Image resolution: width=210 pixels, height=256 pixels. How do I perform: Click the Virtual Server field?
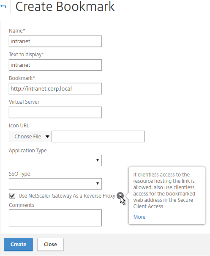55,112
